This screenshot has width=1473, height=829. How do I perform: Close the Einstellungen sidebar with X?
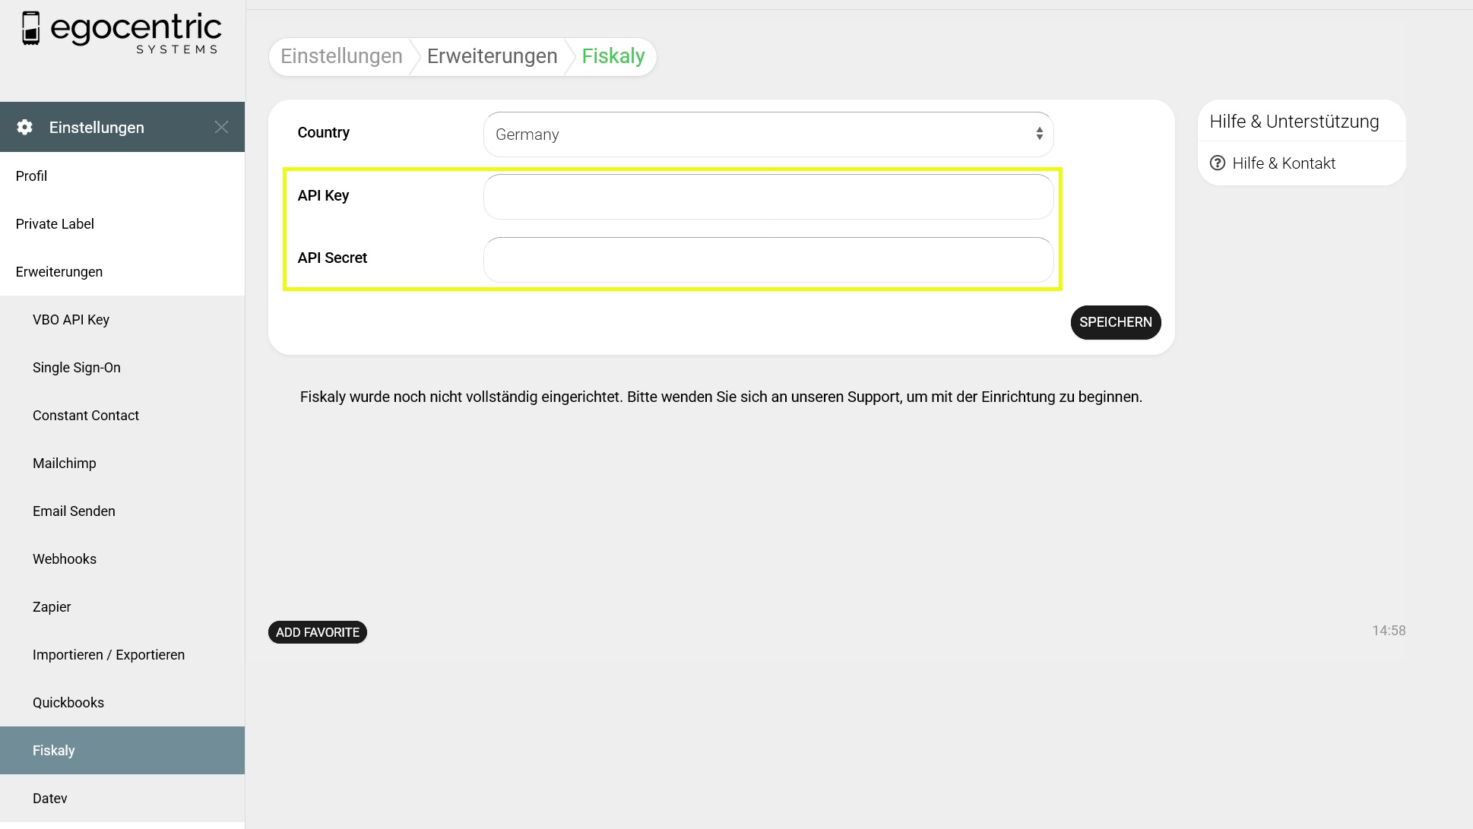click(221, 127)
